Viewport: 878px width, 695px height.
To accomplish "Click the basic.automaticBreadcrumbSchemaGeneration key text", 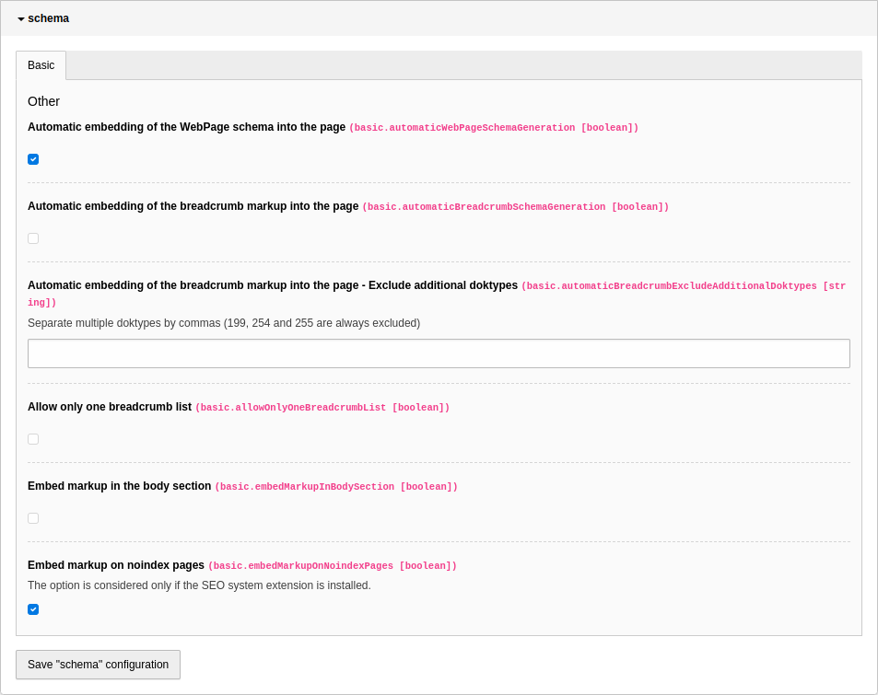I will [x=515, y=207].
